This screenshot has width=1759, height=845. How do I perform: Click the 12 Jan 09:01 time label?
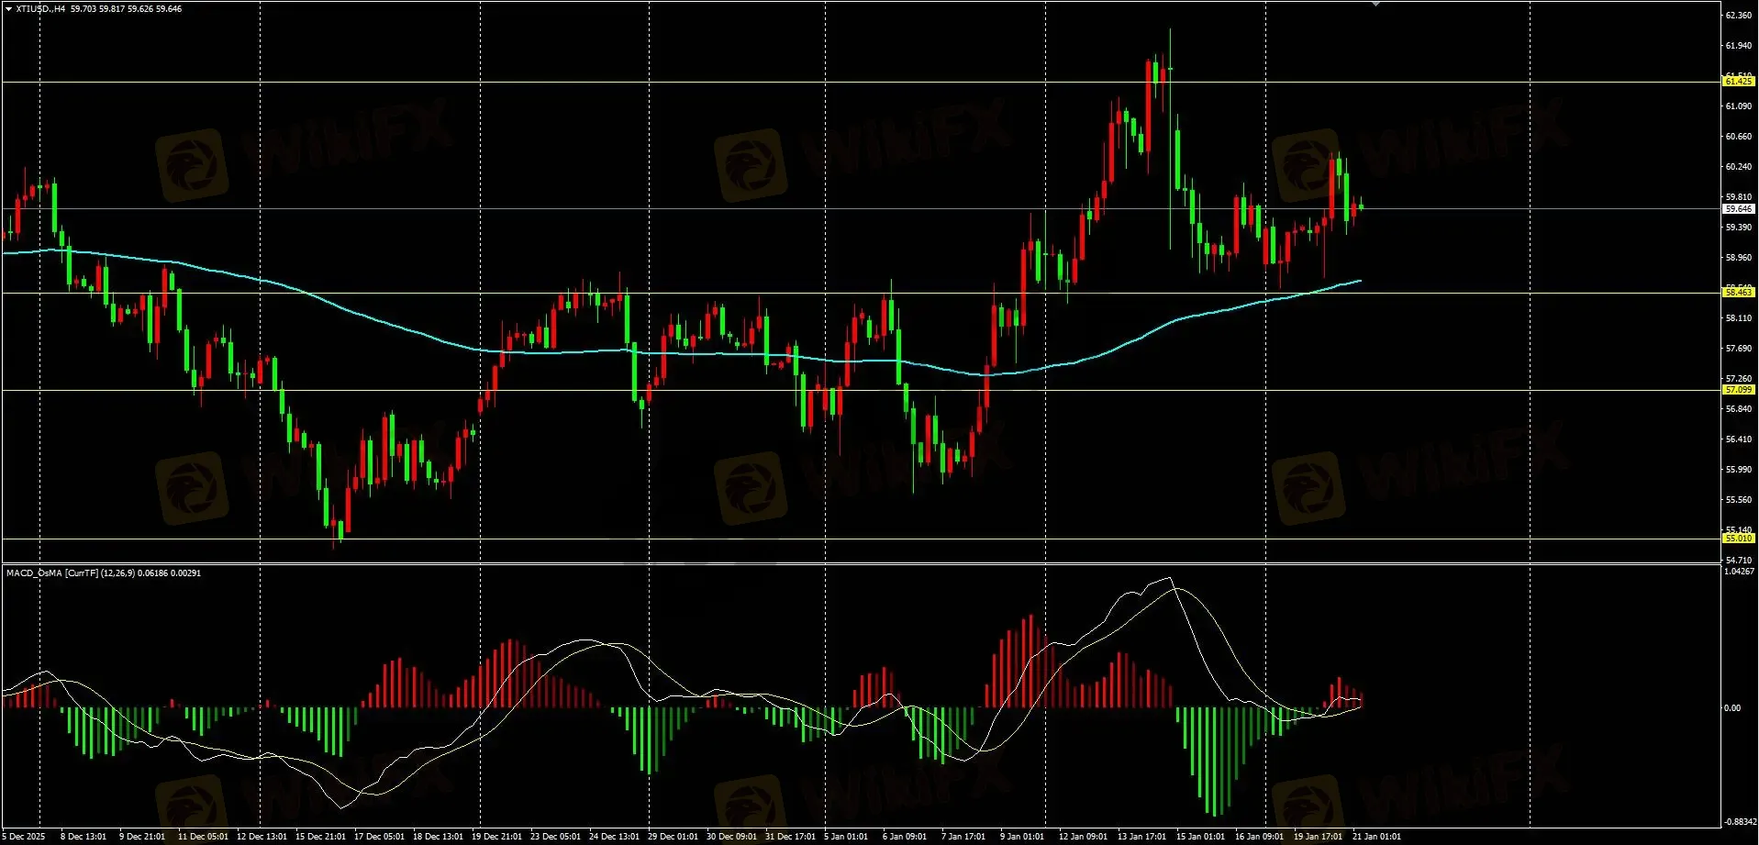[x=1083, y=837]
